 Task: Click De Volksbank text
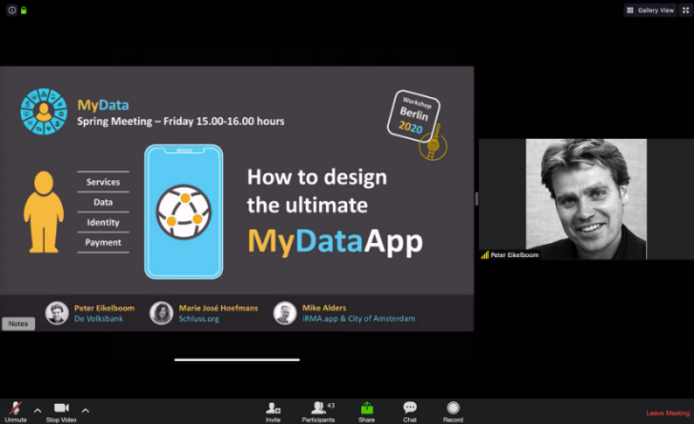(x=99, y=318)
